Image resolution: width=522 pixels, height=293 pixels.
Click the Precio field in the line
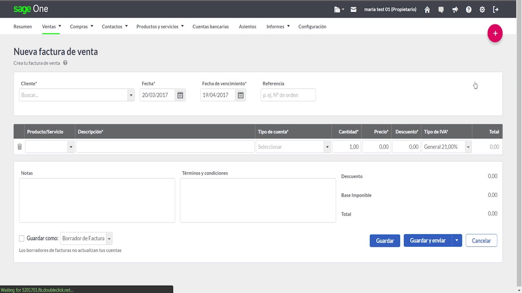tap(376, 147)
